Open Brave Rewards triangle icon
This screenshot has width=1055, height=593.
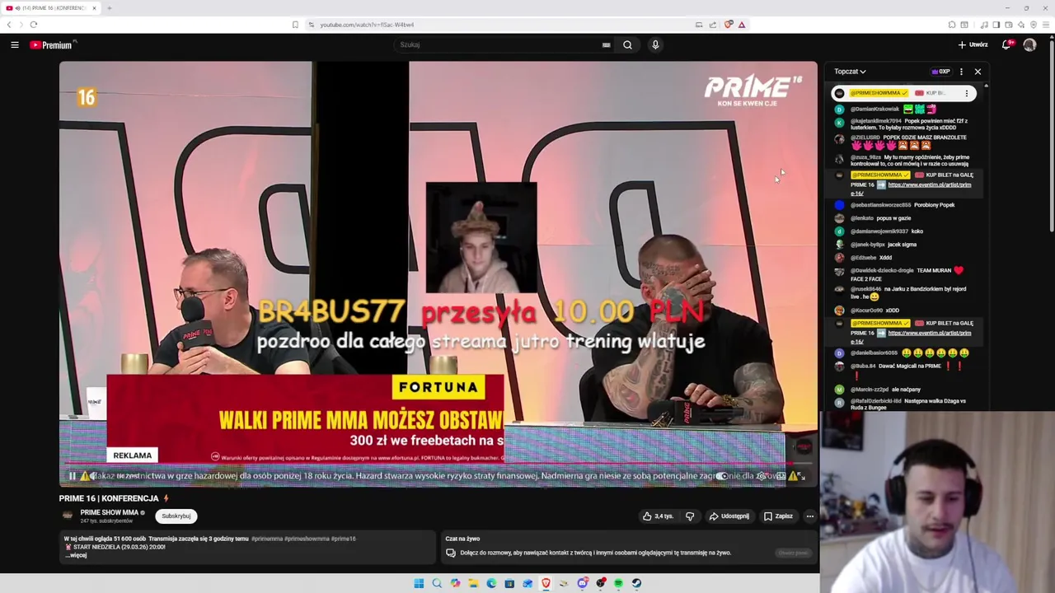point(742,25)
